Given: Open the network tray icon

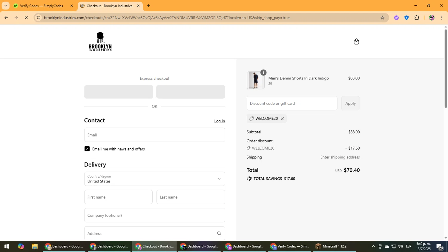Looking at the screenshot, I should [x=394, y=246].
